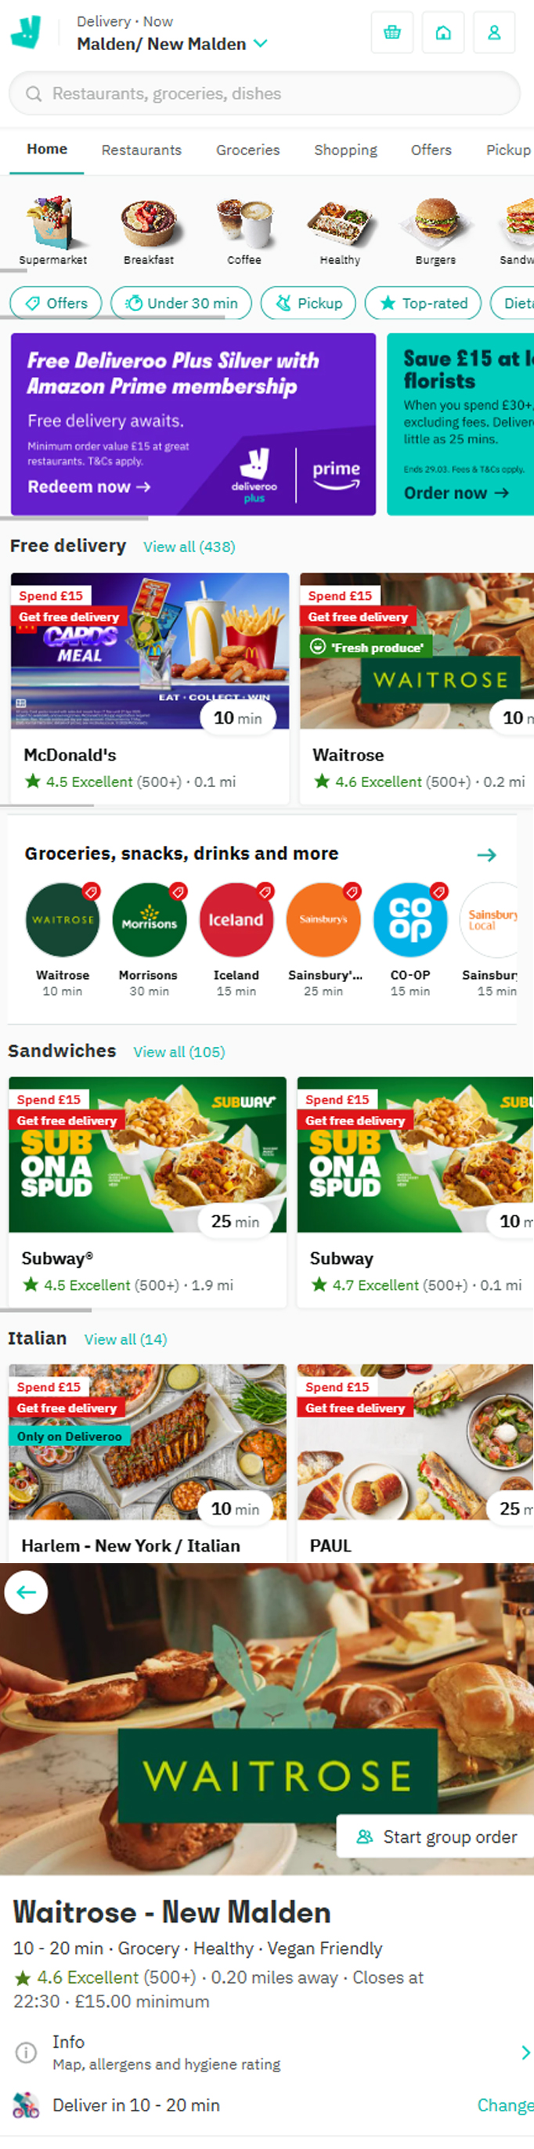Enable the Under 30 min filter

(x=181, y=303)
